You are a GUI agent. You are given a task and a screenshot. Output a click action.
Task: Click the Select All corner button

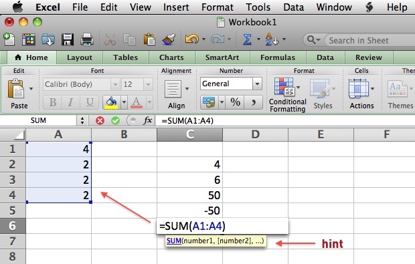[x=13, y=134]
